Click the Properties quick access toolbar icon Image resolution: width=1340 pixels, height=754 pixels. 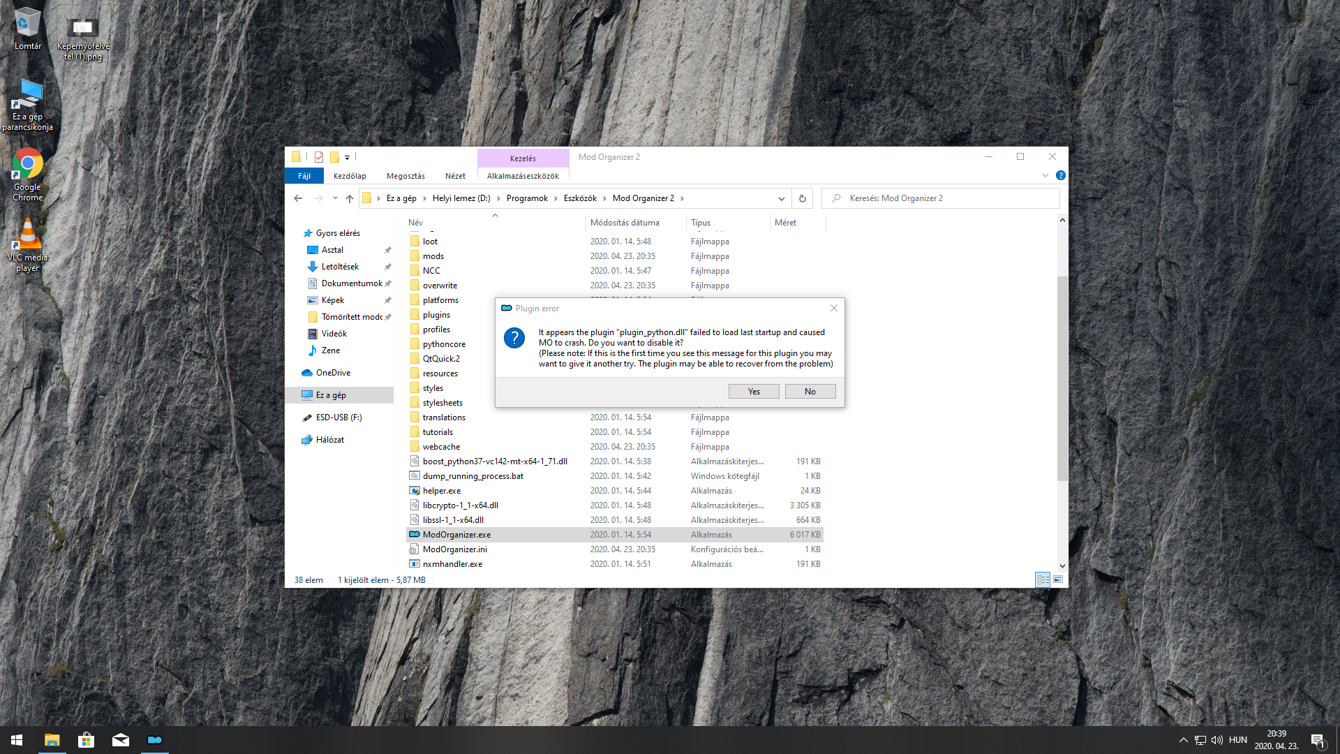click(x=319, y=157)
